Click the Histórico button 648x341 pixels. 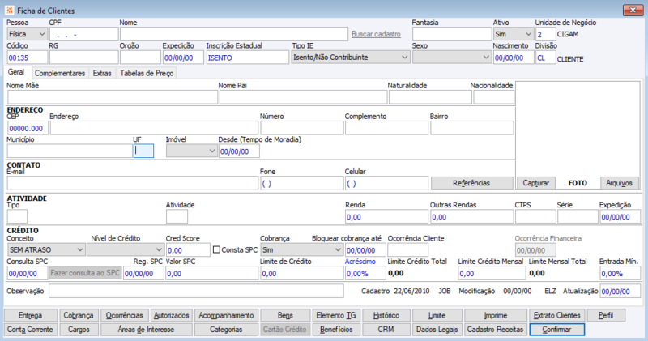click(x=386, y=315)
